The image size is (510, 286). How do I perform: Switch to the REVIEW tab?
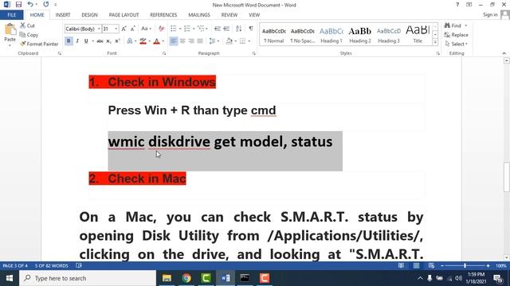229,15
